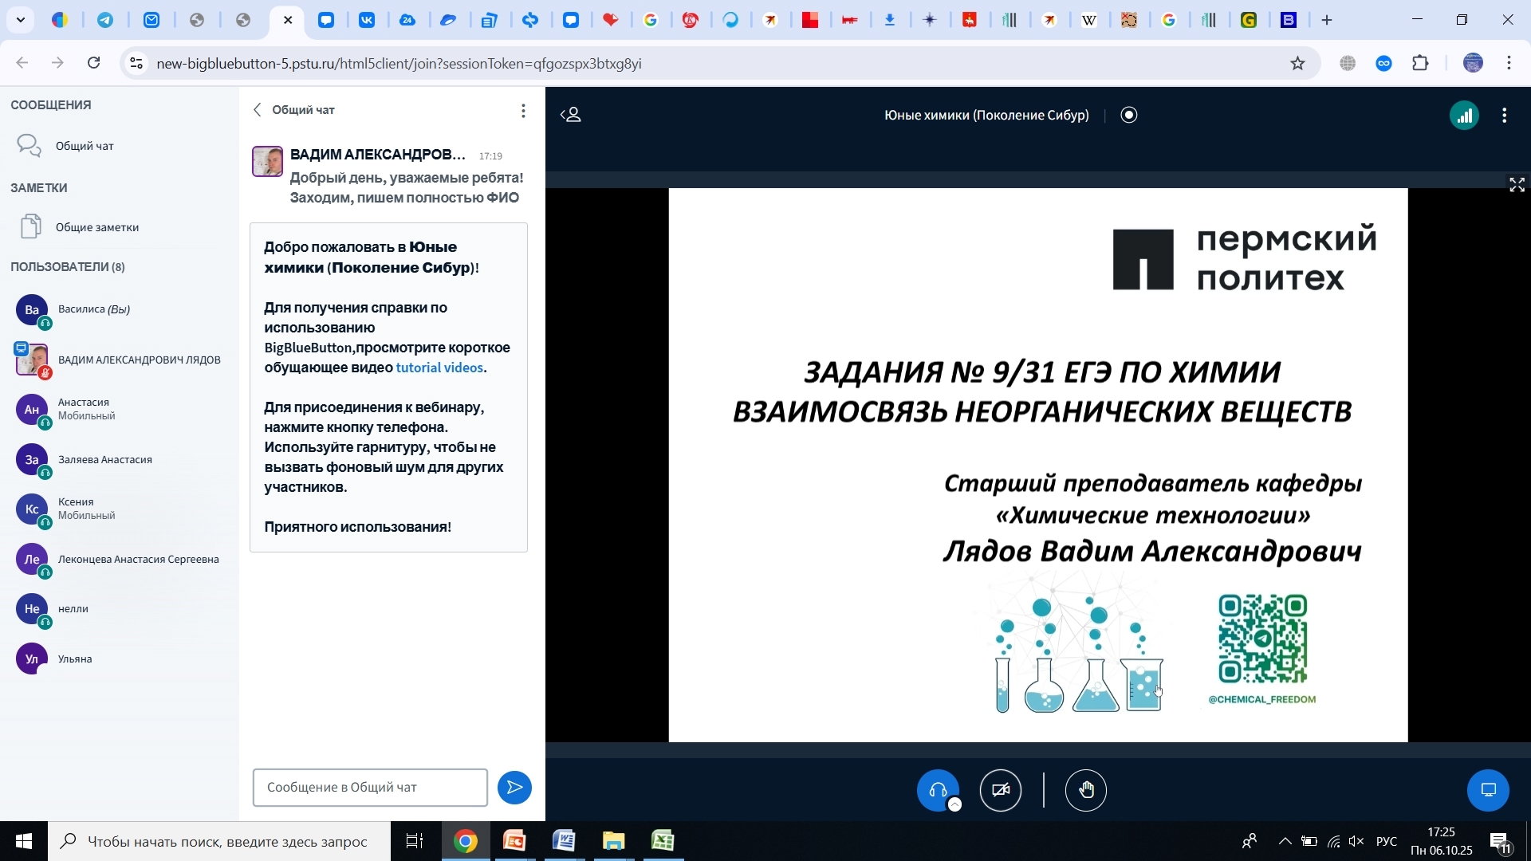Screen dimensions: 1531x861
Task: Toggle the audio headset button
Action: pos(937,789)
